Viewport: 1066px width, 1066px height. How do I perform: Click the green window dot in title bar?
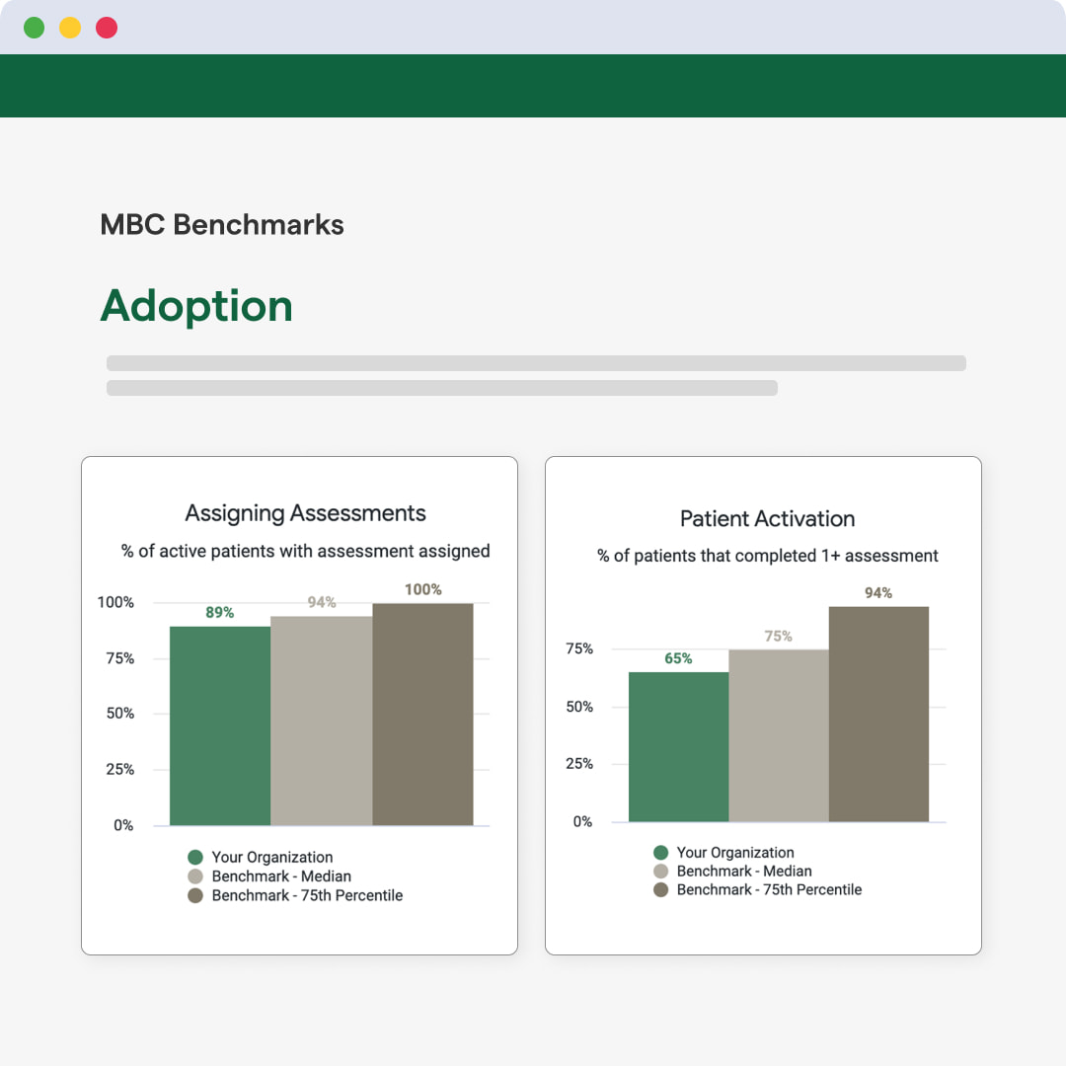pyautogui.click(x=35, y=28)
